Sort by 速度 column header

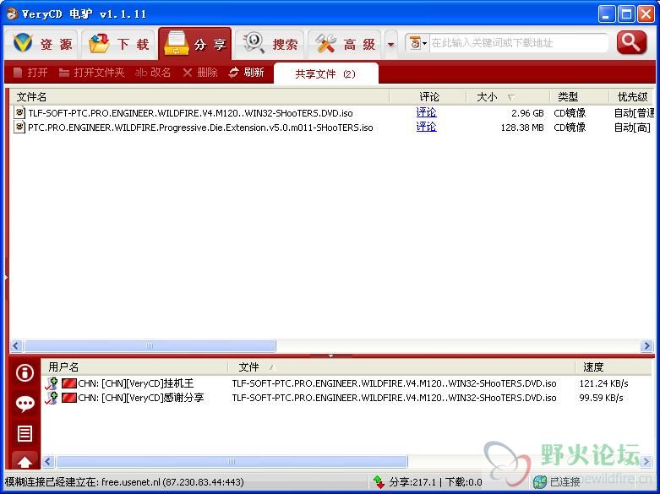tap(614, 367)
